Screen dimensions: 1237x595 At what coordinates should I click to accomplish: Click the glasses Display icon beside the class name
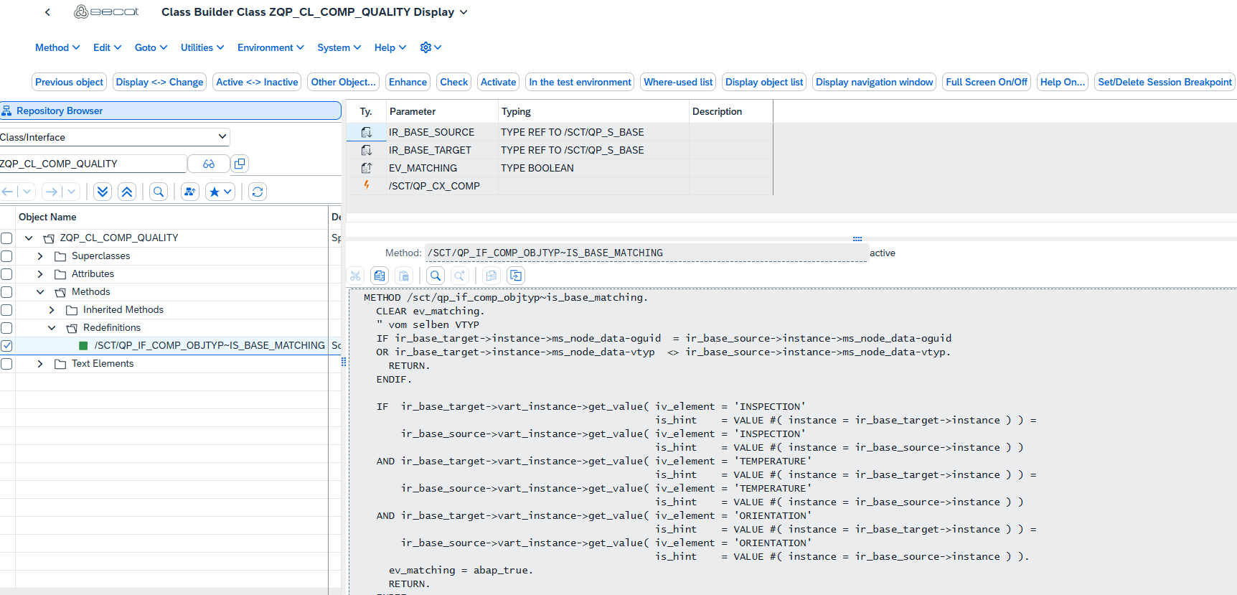point(209,164)
